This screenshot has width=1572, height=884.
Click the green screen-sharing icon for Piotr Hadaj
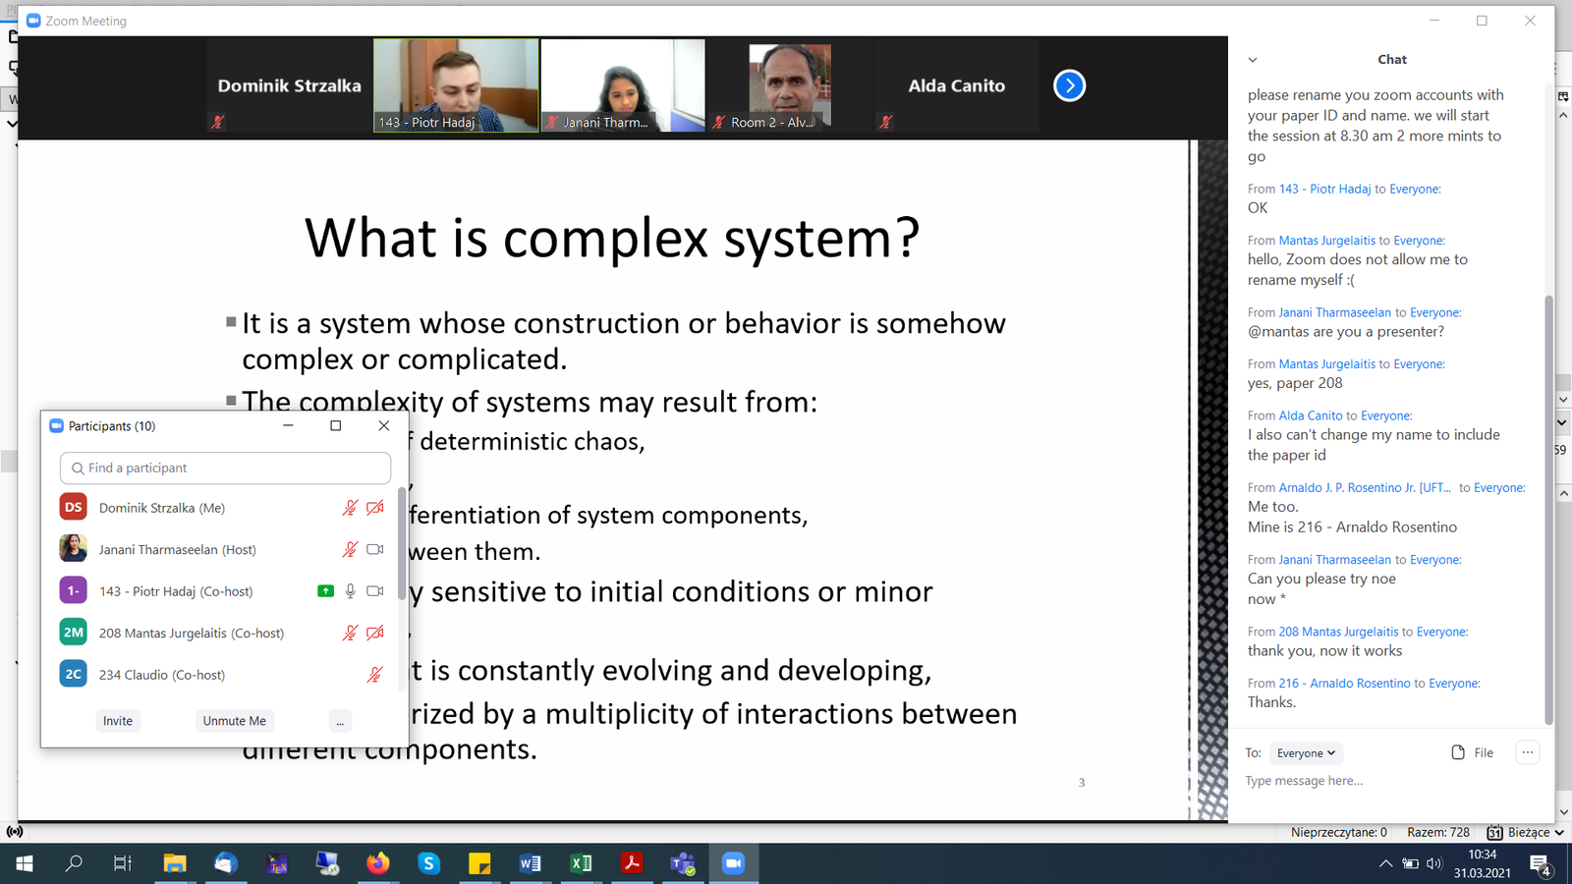325,591
